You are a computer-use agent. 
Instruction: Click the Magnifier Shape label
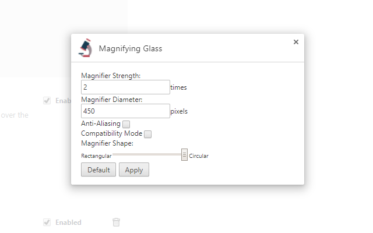tap(107, 143)
